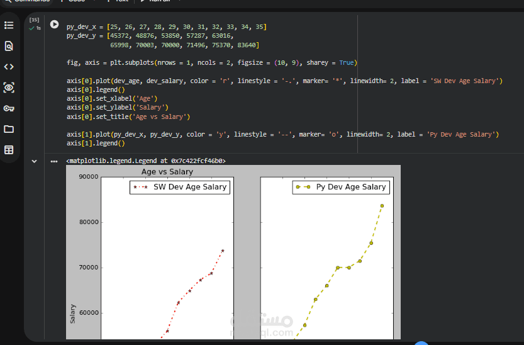Open the Data table explorer panel

pos(9,150)
